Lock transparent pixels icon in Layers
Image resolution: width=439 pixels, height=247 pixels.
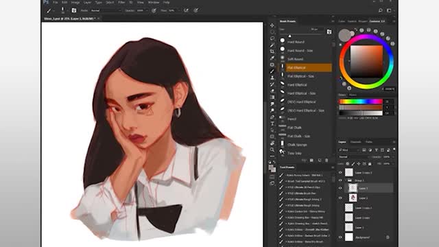point(348,163)
